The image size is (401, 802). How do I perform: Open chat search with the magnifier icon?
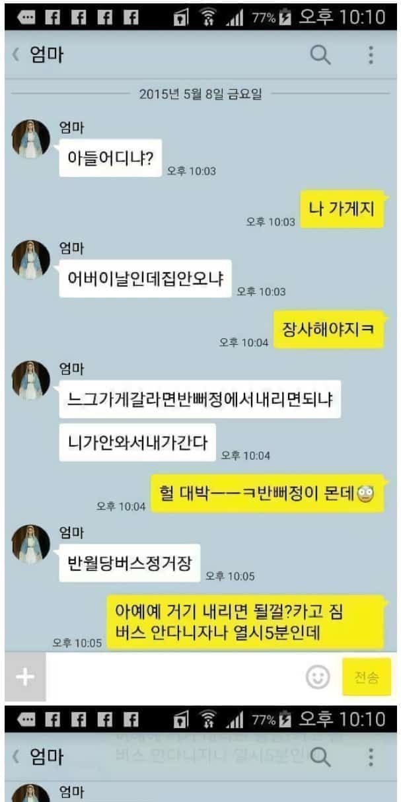(320, 55)
